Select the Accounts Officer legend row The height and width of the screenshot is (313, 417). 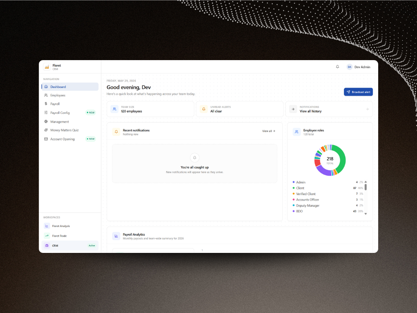[328, 199]
